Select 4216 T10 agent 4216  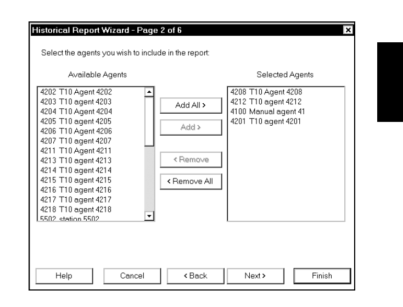click(91, 190)
